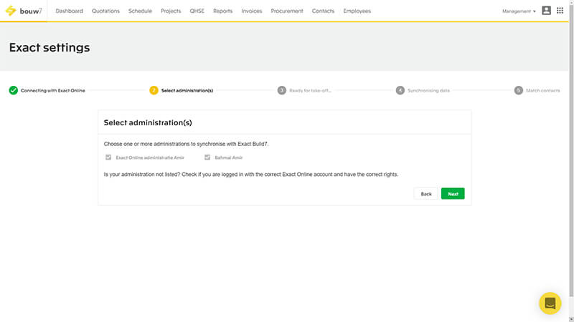Open the Schedule menu
This screenshot has height=322, width=574.
pyautogui.click(x=140, y=11)
